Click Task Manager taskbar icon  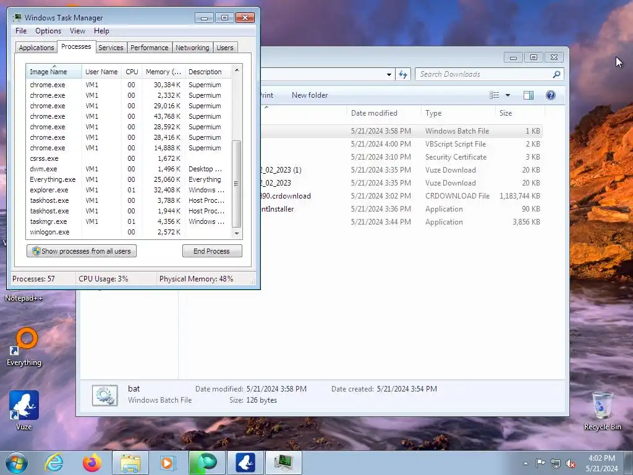[x=283, y=463]
